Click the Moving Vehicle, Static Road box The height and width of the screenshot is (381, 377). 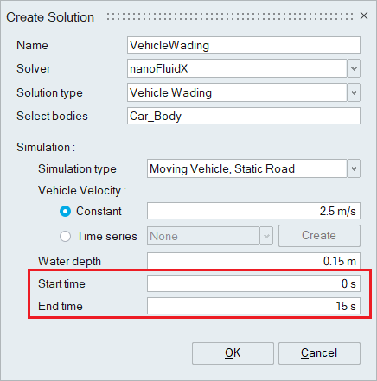(x=247, y=168)
